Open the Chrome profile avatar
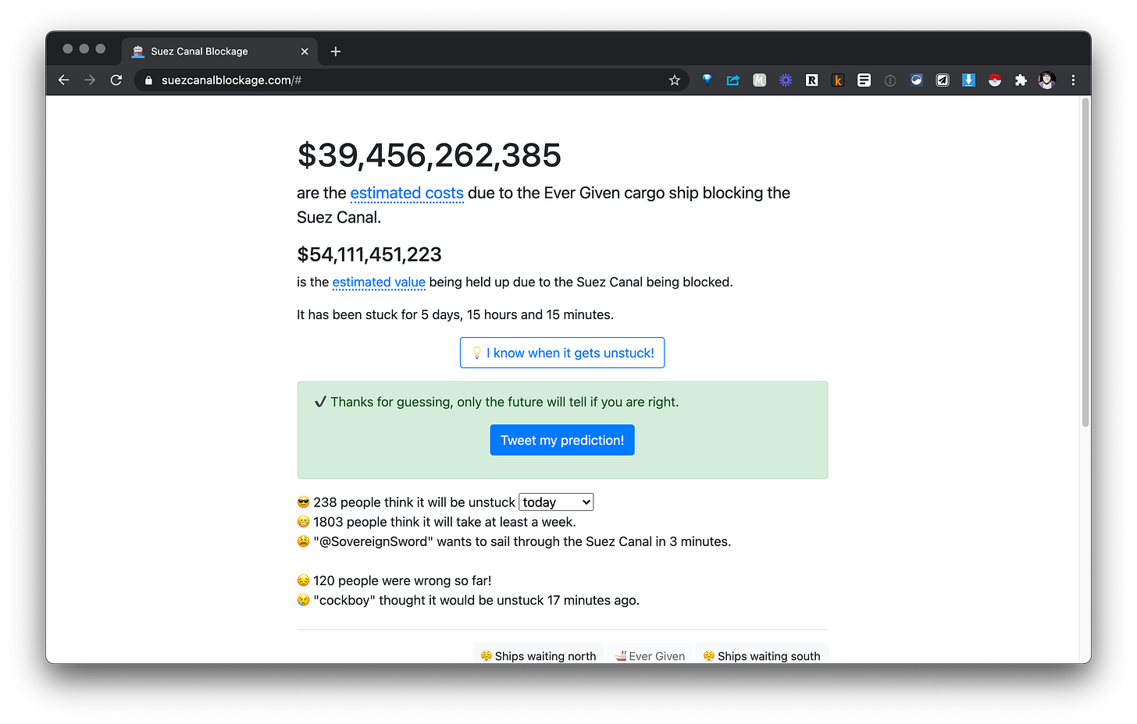Viewport: 1137px width, 724px height. tap(1047, 80)
